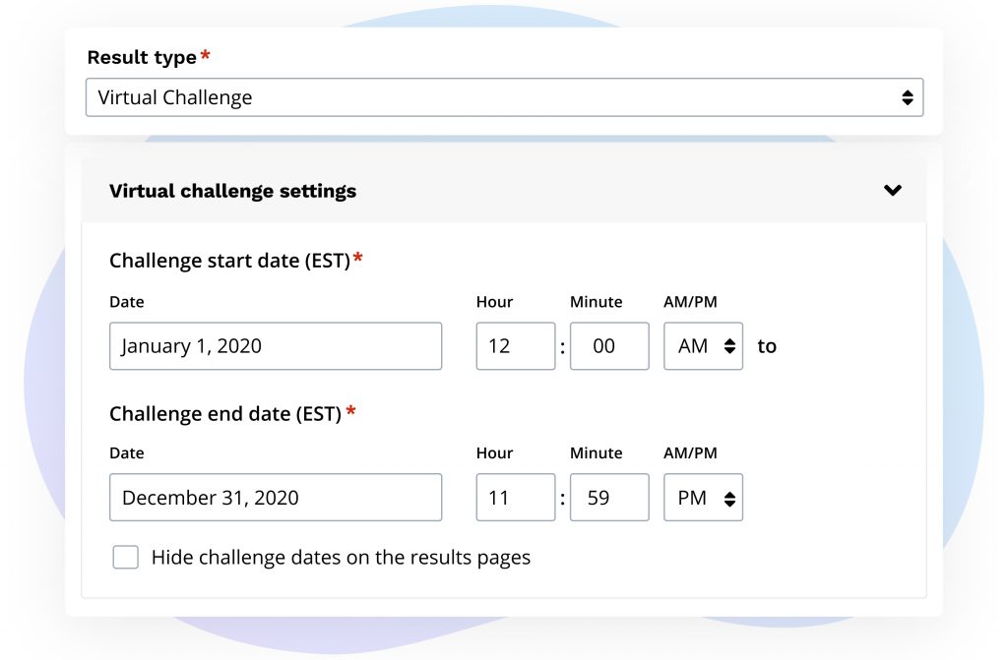Screen dimensions: 1008x660
Task: Click the 'Challenge end date (EST)' label
Action: coord(225,414)
